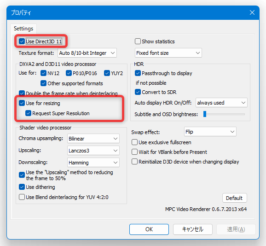Click the OK button

coord(149,229)
